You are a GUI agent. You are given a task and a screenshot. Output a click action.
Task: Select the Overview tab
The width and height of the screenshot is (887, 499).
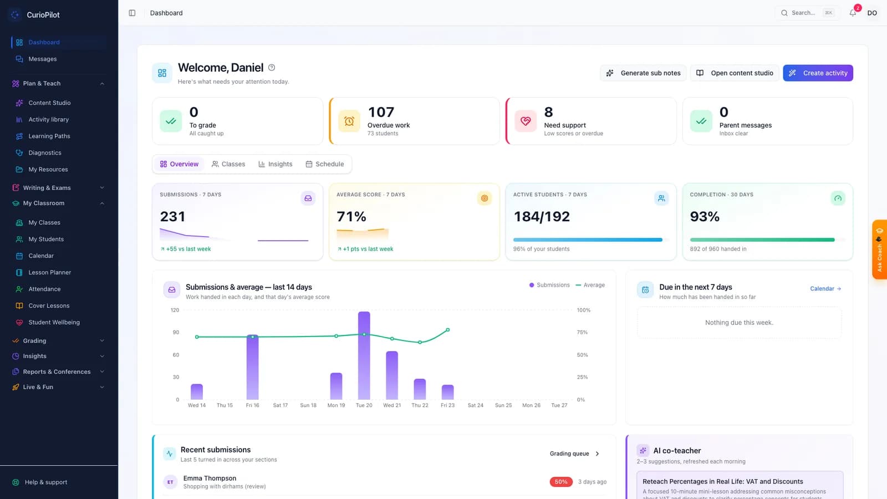pyautogui.click(x=179, y=164)
